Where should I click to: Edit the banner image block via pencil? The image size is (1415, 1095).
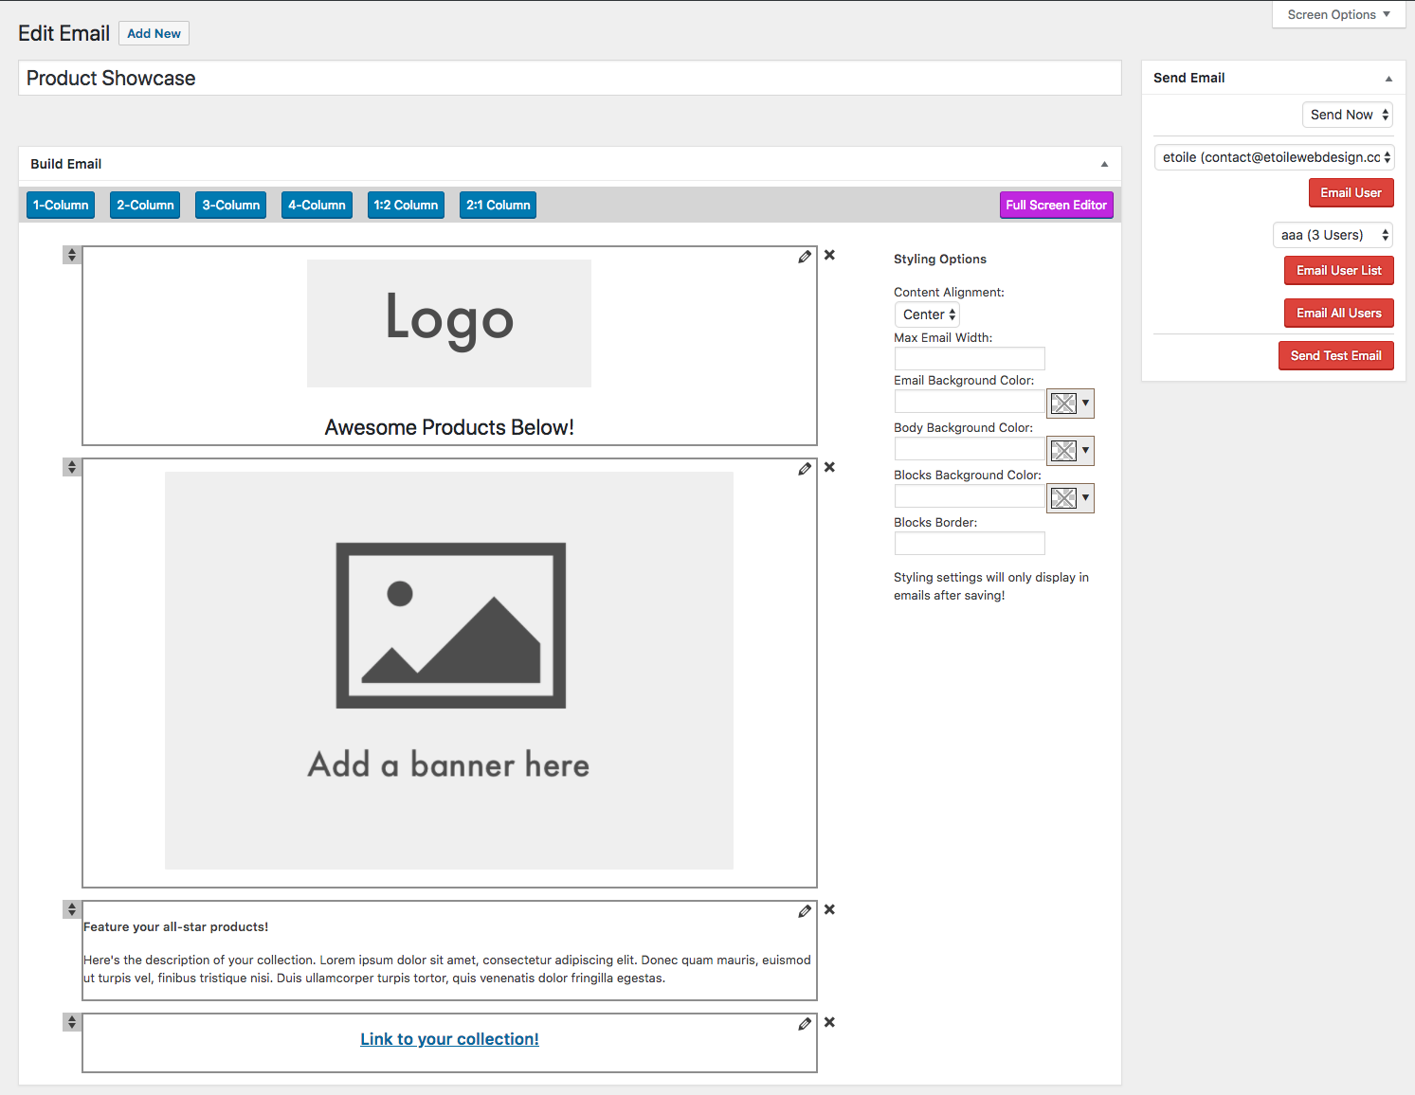805,469
